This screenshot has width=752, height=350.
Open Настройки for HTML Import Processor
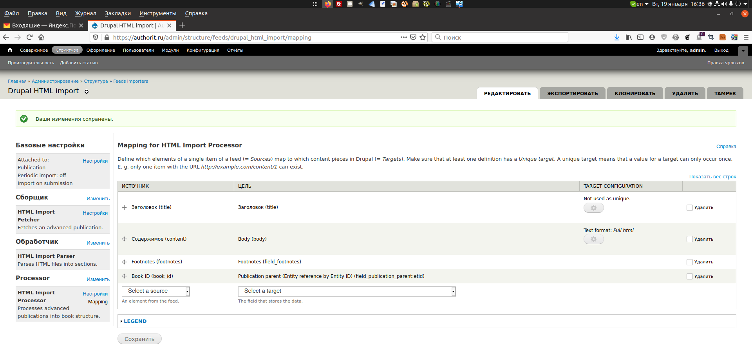pos(95,294)
